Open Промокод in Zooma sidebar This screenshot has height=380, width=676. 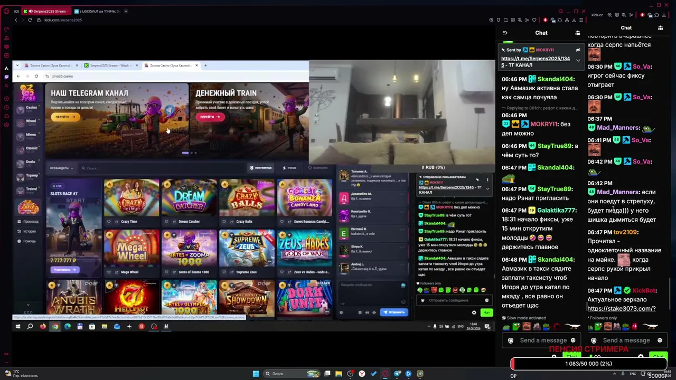(x=28, y=222)
